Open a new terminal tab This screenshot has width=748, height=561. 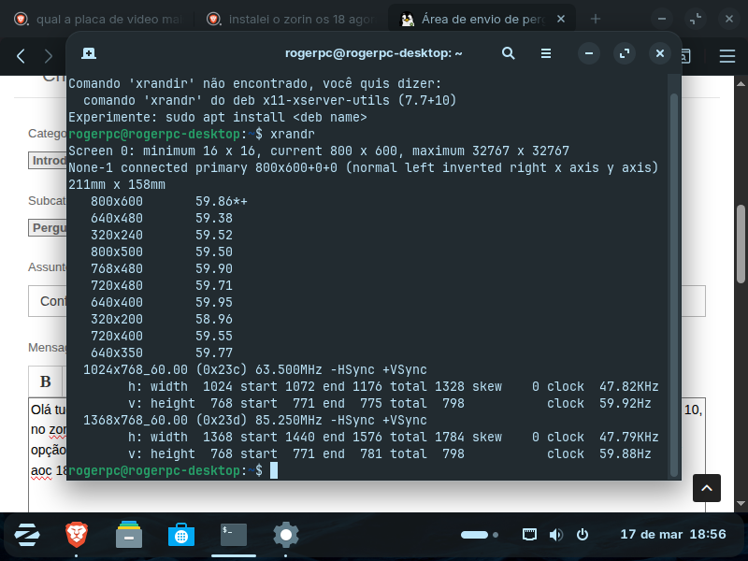pos(89,53)
